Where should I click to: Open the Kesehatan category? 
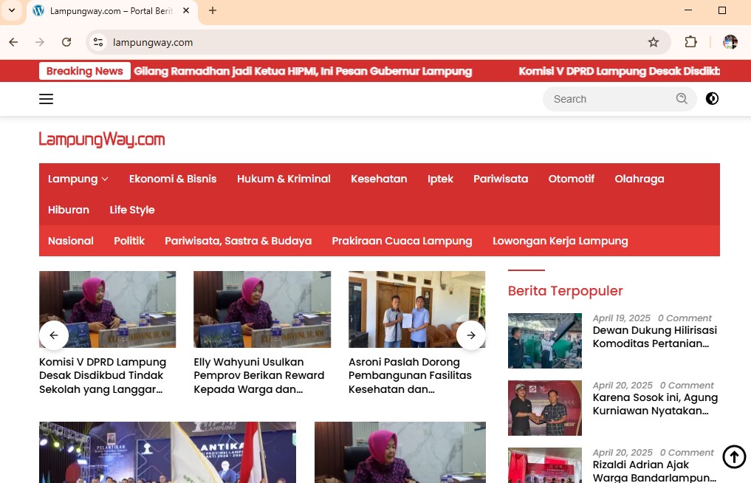coord(379,179)
